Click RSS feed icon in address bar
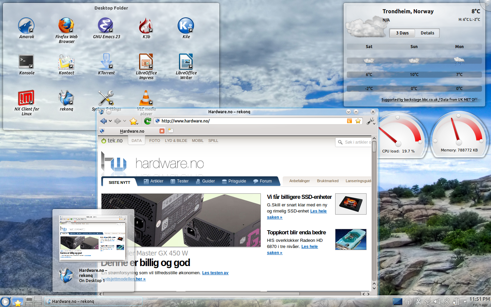The width and height of the screenshot is (491, 307). click(x=349, y=121)
